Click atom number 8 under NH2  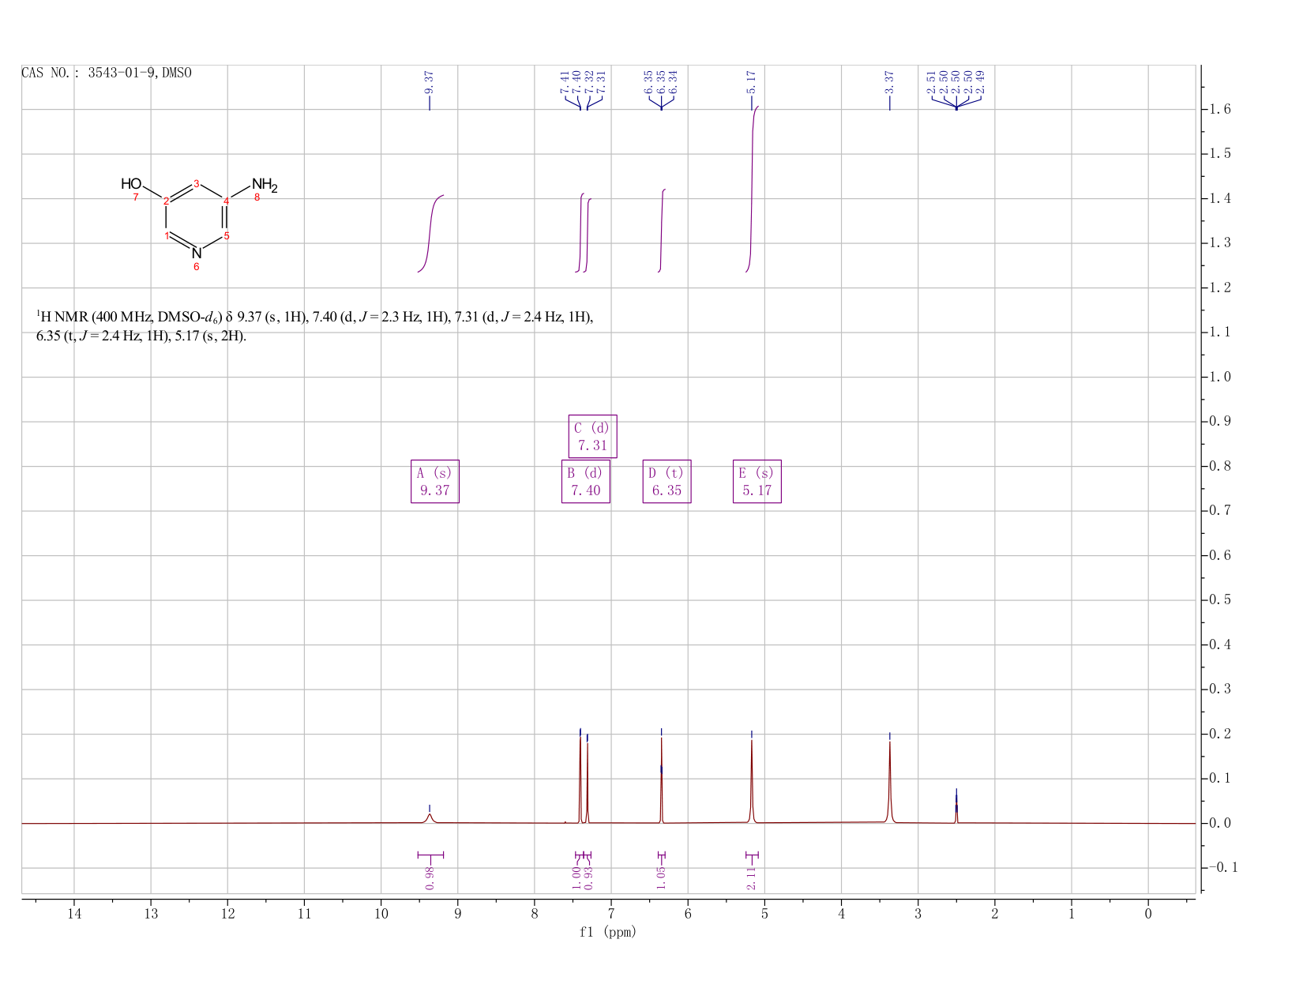pos(257,197)
